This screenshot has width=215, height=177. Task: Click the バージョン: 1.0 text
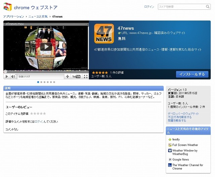coord(177,90)
